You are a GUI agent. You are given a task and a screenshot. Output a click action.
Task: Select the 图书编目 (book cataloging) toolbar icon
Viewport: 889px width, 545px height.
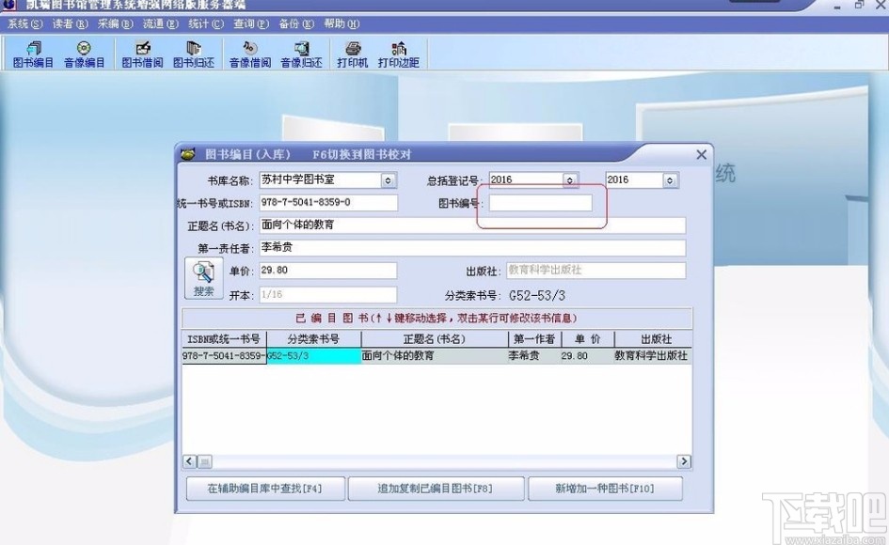pos(34,54)
